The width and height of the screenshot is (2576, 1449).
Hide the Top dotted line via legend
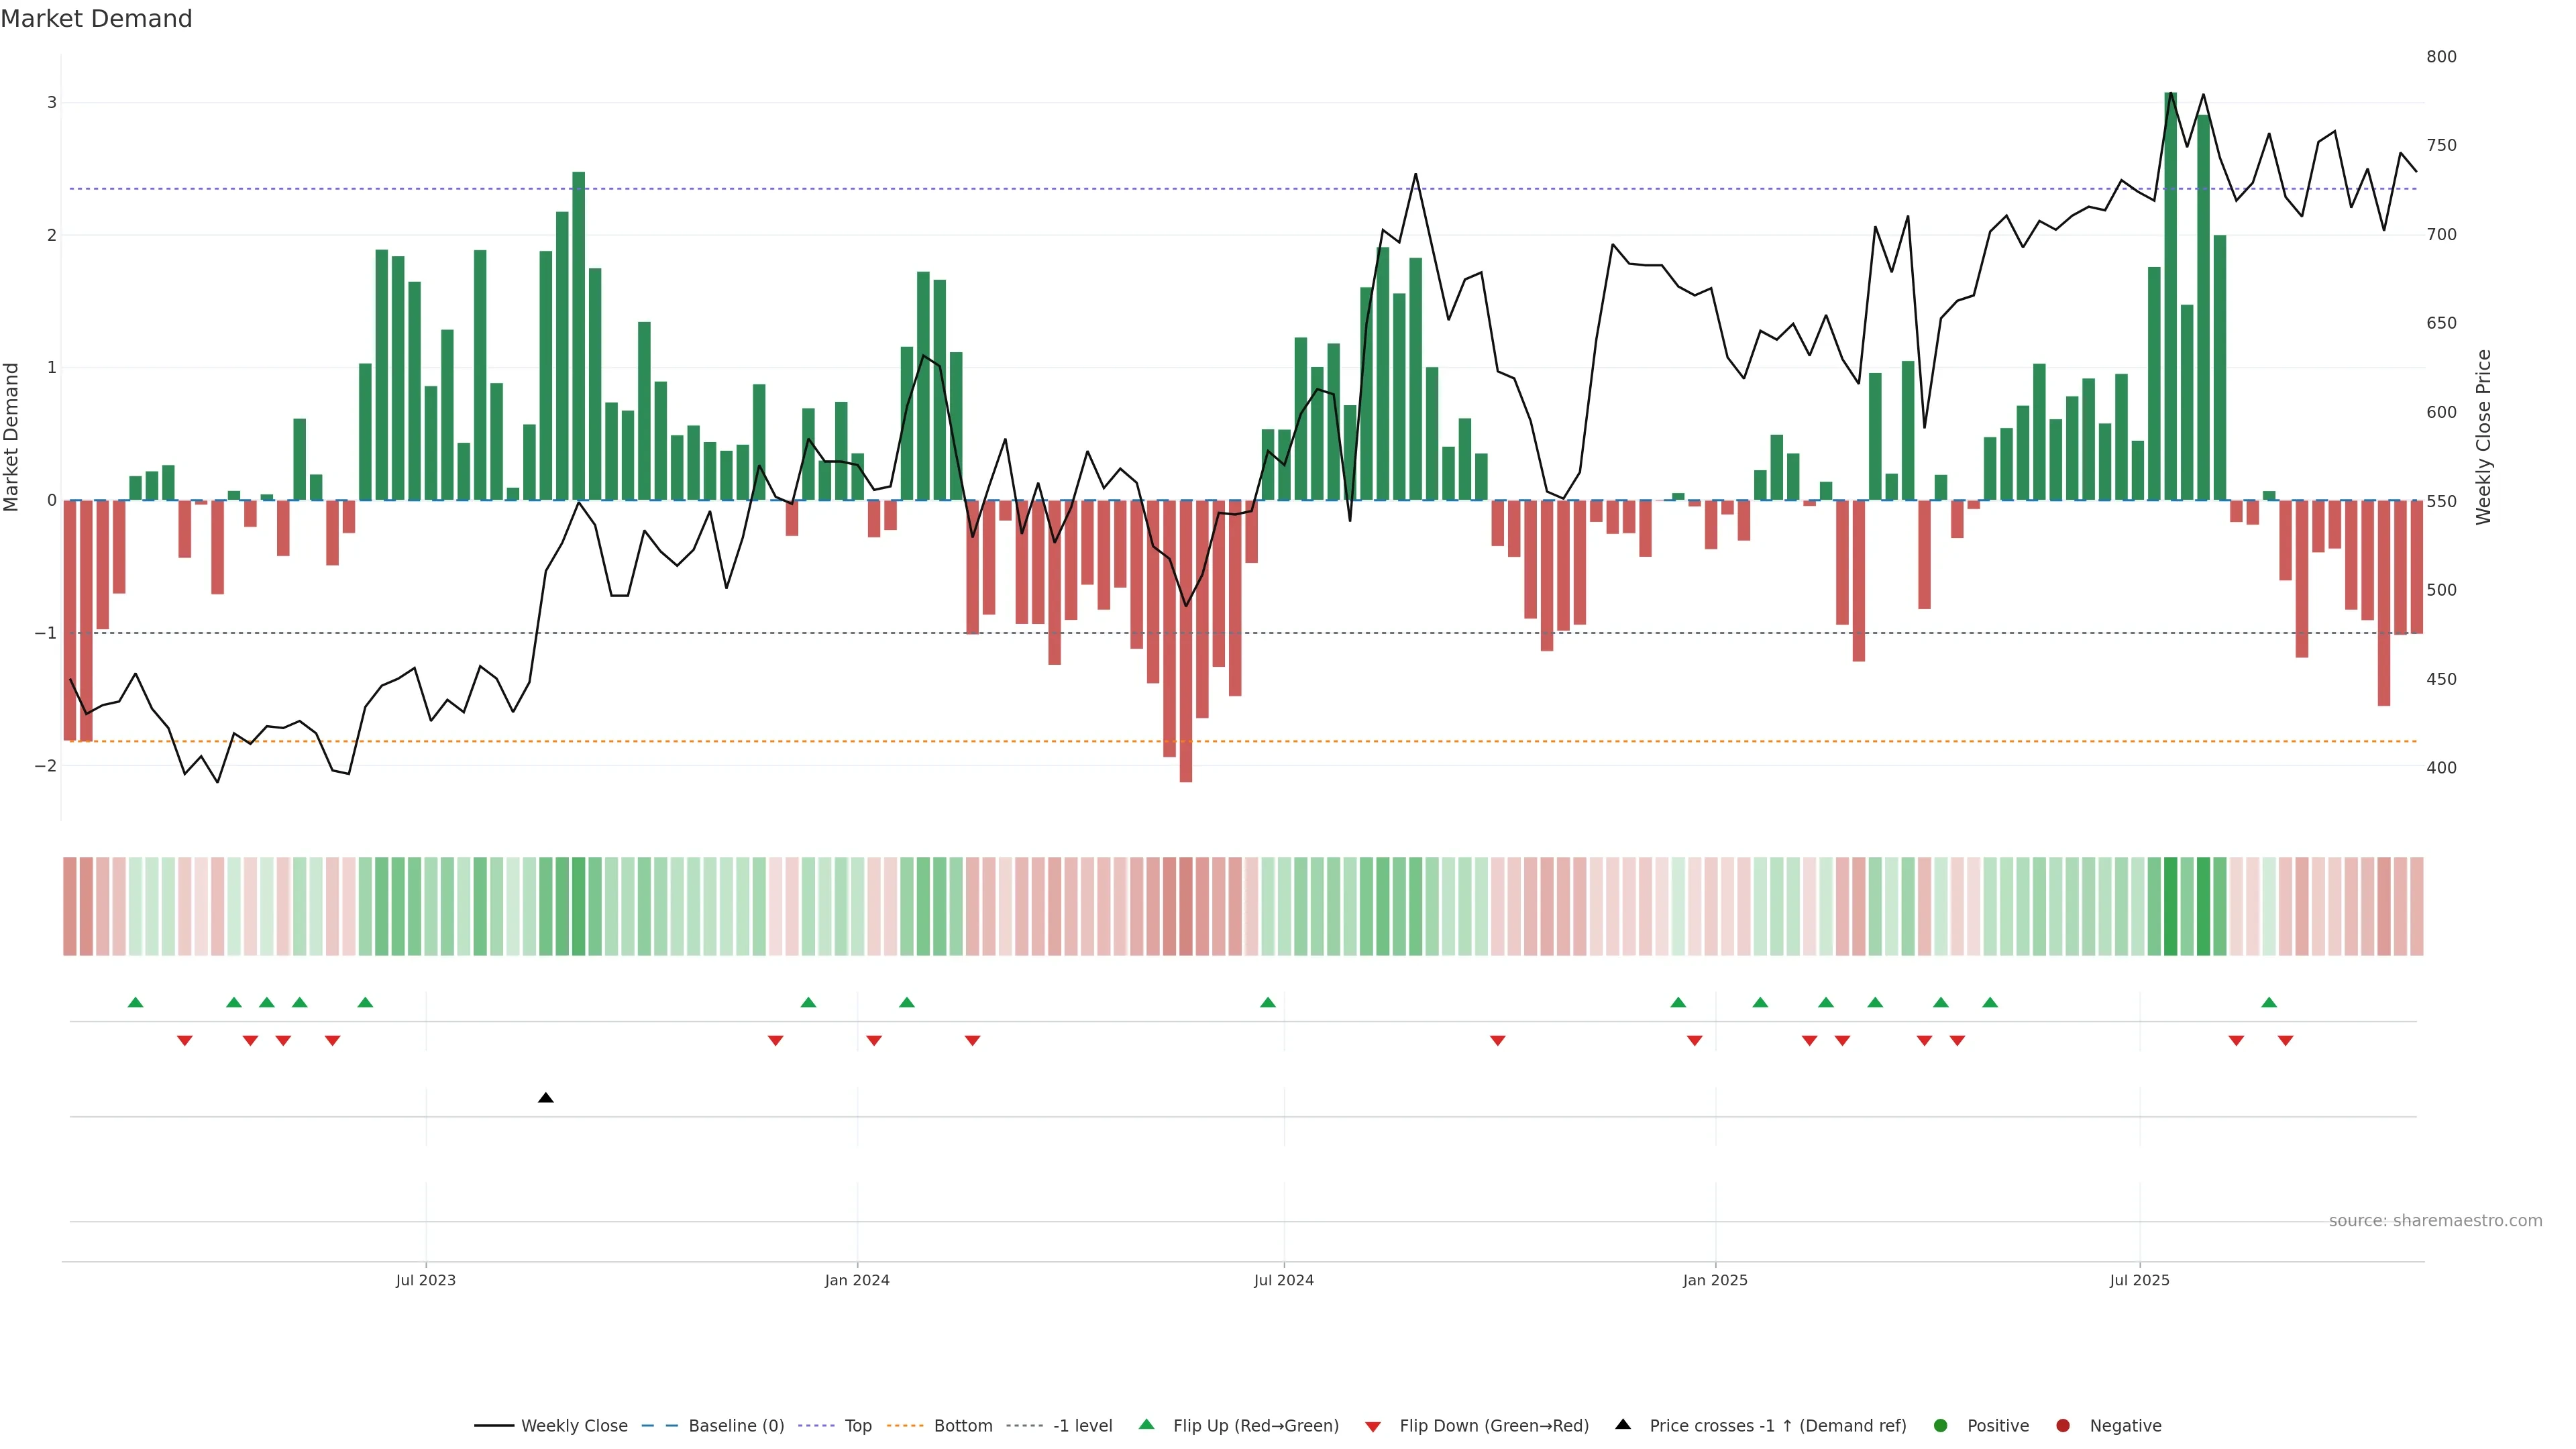tap(857, 1425)
